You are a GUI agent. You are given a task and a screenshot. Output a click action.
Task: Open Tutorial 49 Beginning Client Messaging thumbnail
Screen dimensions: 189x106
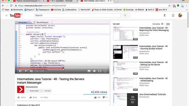click(125, 34)
